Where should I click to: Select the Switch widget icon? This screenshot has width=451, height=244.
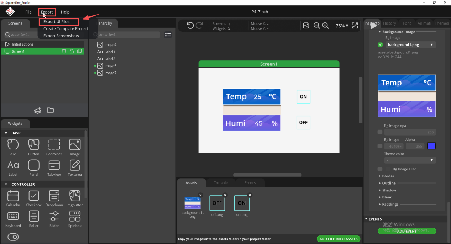(13, 237)
